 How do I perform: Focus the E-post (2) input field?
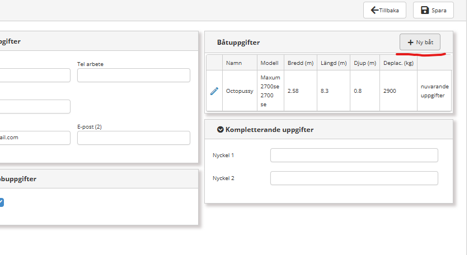133,138
